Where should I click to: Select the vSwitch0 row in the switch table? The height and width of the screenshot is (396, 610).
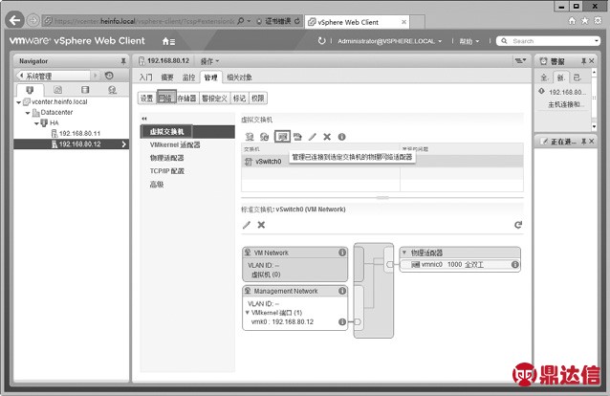[382, 162]
